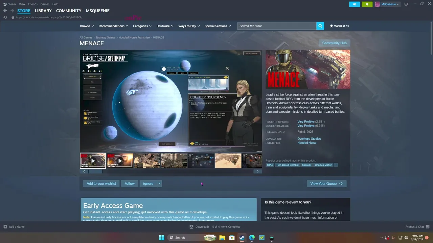The width and height of the screenshot is (433, 243).
Task: Click the Choices Matter tag
Action: (x=323, y=165)
